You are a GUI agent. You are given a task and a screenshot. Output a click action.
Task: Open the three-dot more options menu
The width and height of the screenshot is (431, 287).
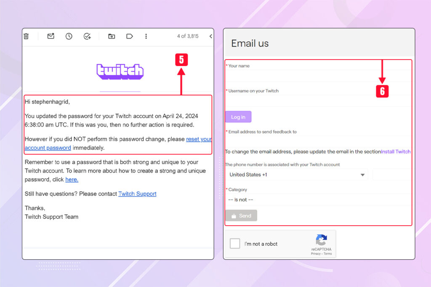(146, 36)
